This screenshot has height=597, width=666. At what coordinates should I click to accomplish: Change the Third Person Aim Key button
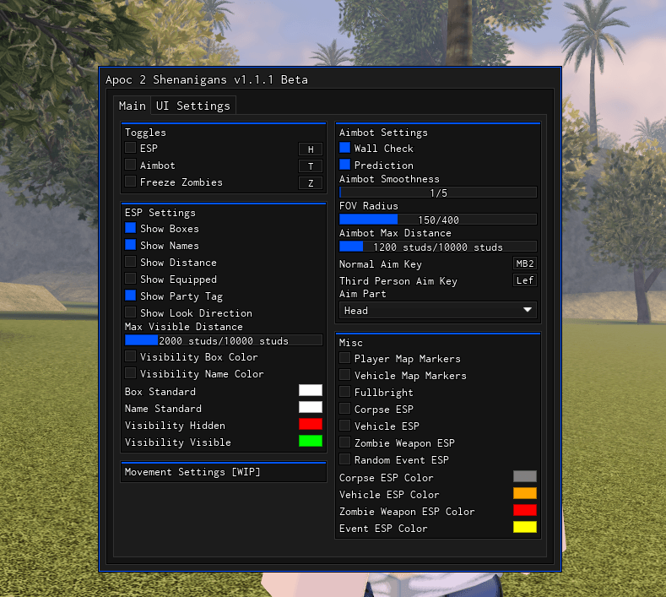click(525, 280)
